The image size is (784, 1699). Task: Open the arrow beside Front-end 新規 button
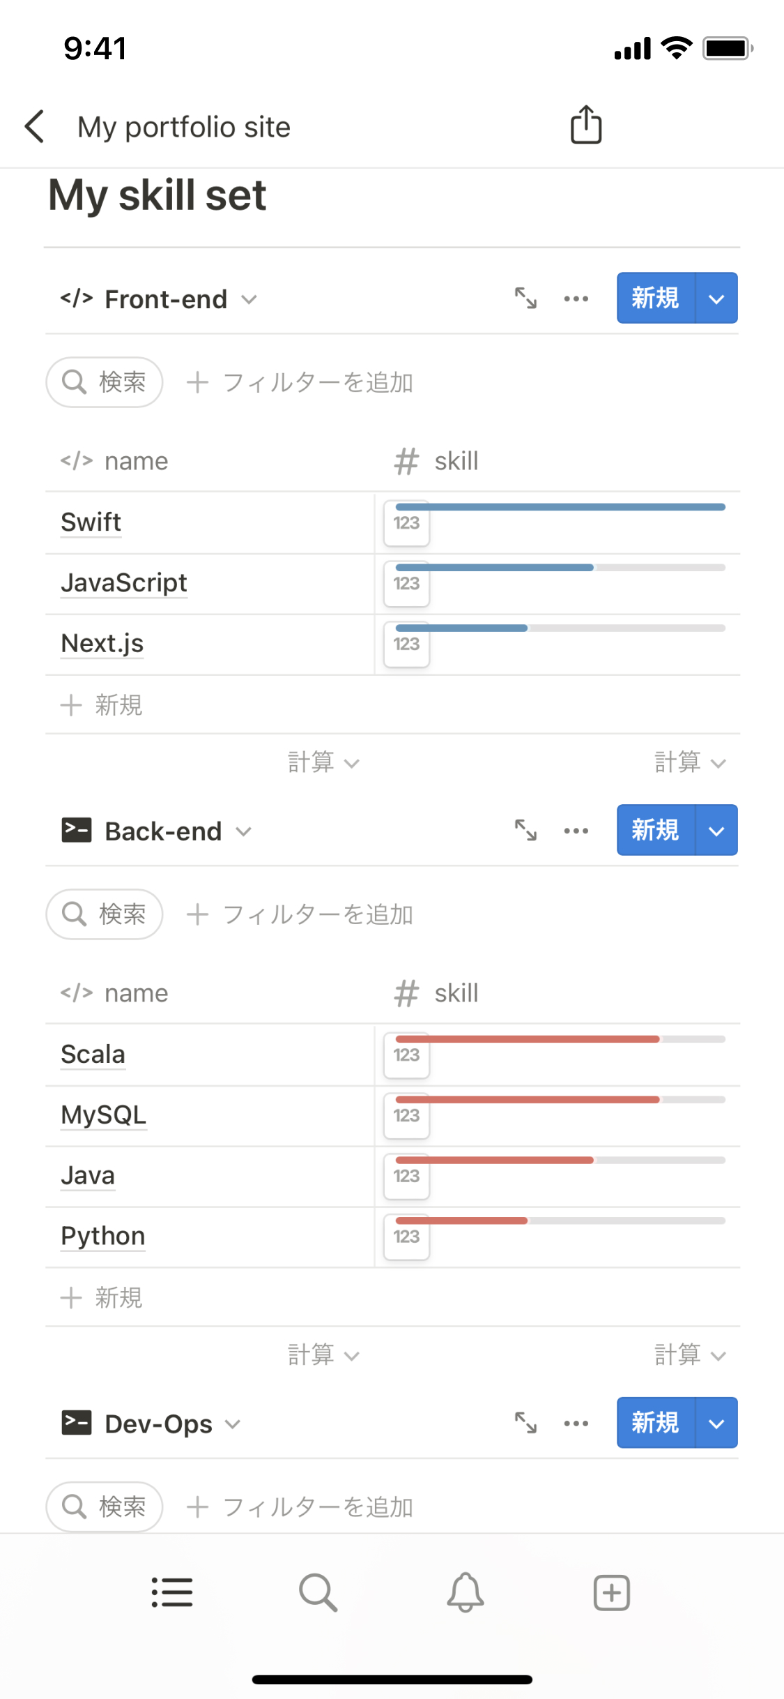tap(716, 299)
